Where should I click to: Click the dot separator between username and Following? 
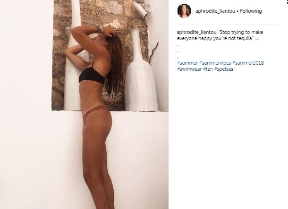pyautogui.click(x=237, y=11)
